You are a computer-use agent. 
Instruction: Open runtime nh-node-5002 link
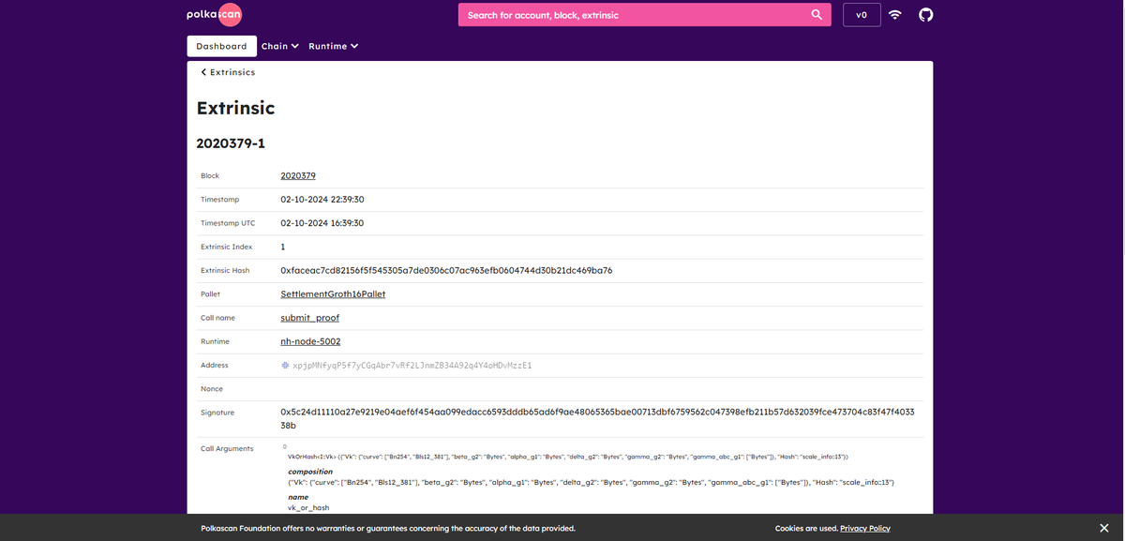point(310,342)
